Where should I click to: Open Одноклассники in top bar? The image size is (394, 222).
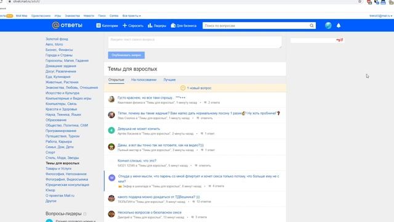coord(41,15)
